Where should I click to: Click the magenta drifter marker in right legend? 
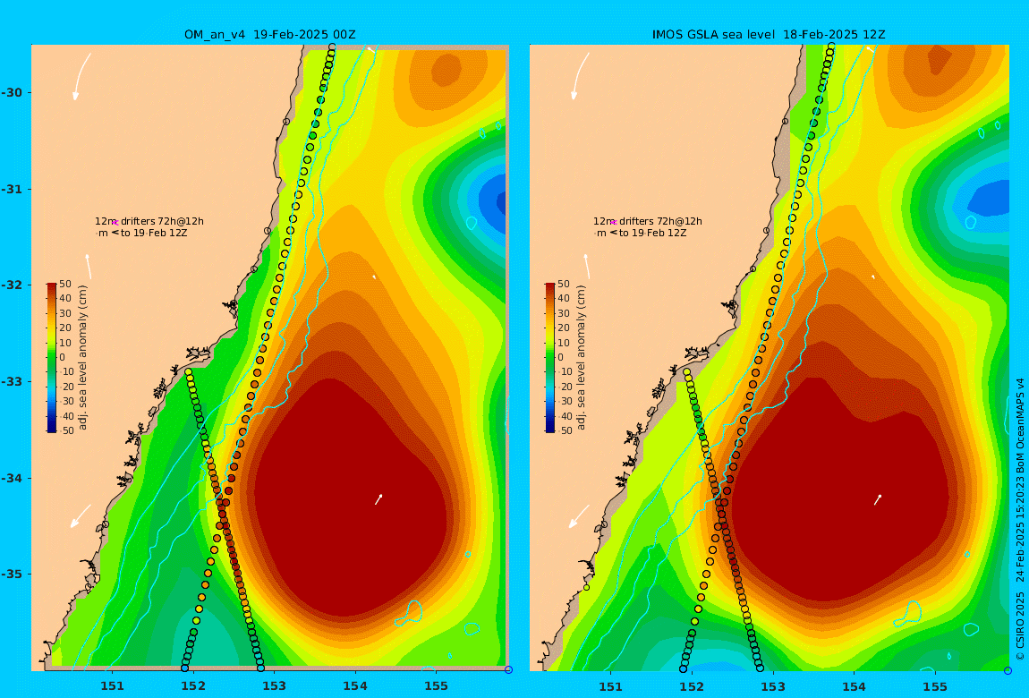613,222
